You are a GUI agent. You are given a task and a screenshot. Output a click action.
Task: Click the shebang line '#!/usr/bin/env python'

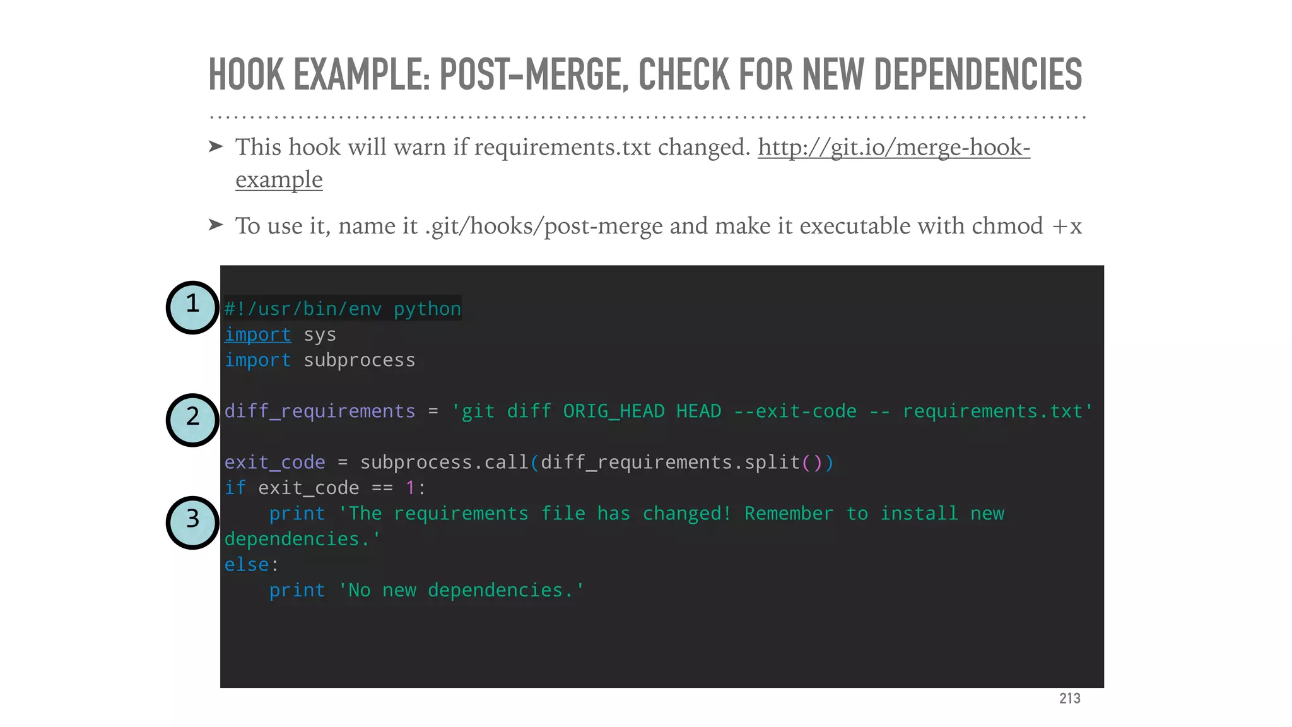(x=343, y=309)
